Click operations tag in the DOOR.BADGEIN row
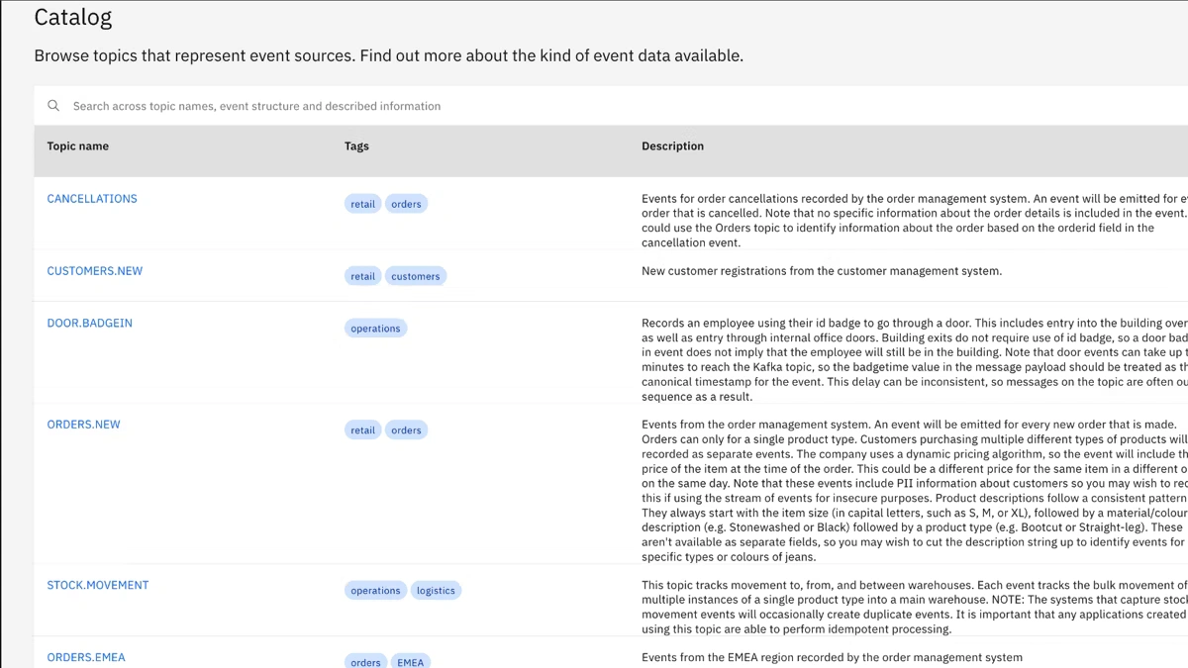The width and height of the screenshot is (1188, 668). point(375,329)
